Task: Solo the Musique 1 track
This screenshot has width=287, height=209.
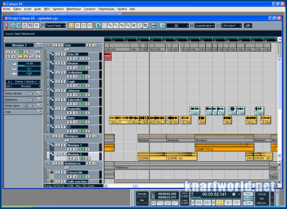Action: [63, 145]
